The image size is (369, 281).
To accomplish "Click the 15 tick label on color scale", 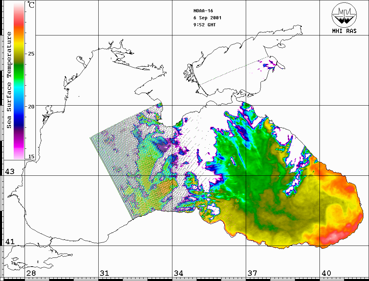I will click(31, 156).
